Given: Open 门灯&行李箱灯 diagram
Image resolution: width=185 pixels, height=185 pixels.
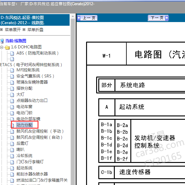Looking at the screenshot, I should pos(30,162).
